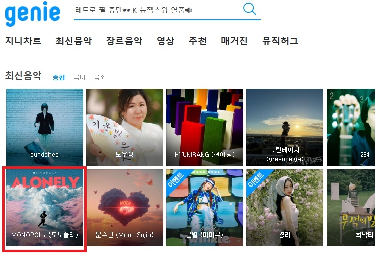Click the 이벤트 ribbon on 경리 album

click(257, 179)
